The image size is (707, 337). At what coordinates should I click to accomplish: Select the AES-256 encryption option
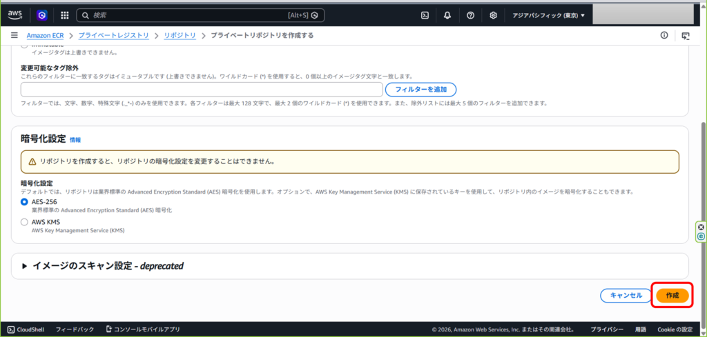tap(25, 202)
